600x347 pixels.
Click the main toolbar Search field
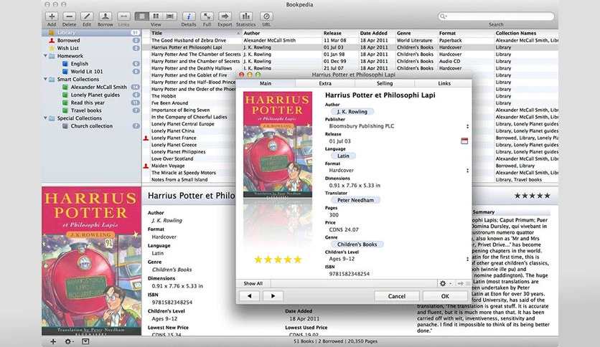coord(497,16)
